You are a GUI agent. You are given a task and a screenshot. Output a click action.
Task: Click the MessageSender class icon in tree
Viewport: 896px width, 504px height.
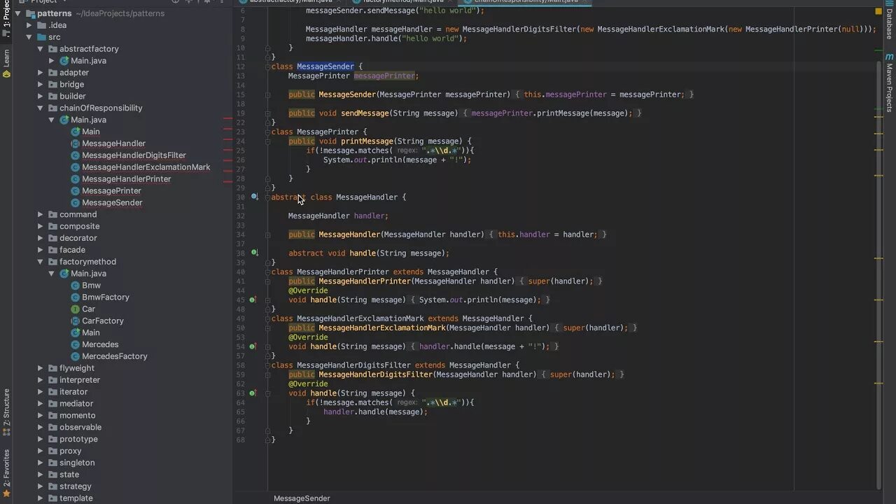(x=75, y=203)
